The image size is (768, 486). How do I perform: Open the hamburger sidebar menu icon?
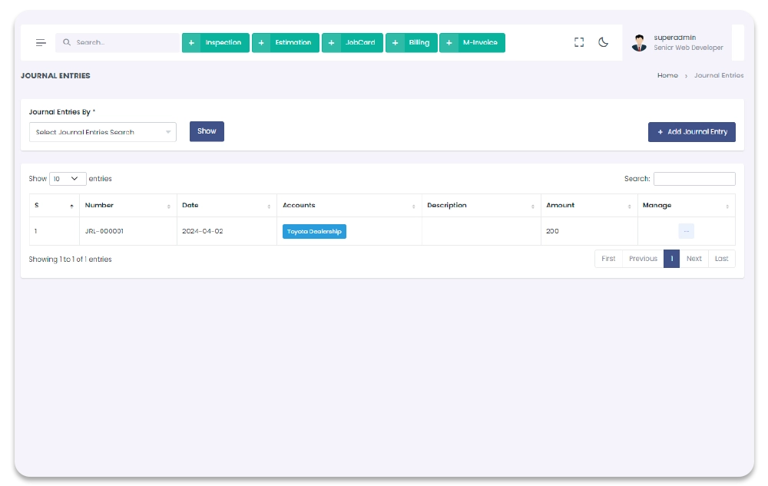(x=41, y=43)
